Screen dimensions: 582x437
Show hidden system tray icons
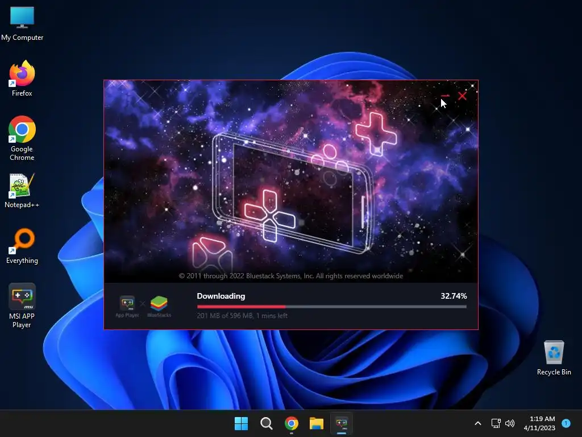[x=478, y=423]
